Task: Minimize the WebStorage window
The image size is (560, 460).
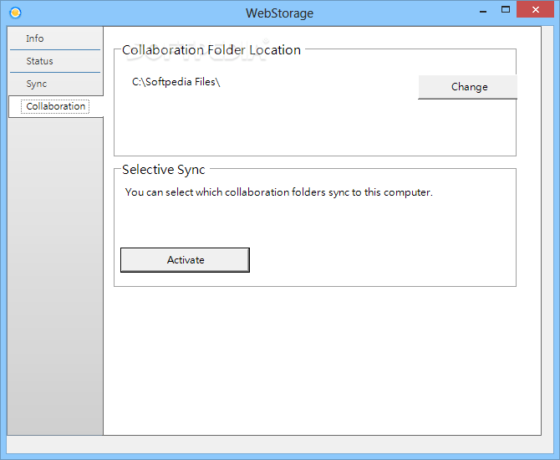Action: [483, 11]
